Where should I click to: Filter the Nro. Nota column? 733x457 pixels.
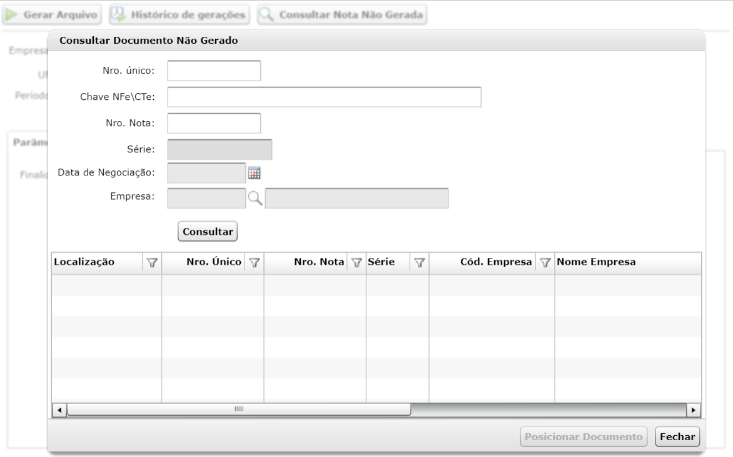pos(356,263)
